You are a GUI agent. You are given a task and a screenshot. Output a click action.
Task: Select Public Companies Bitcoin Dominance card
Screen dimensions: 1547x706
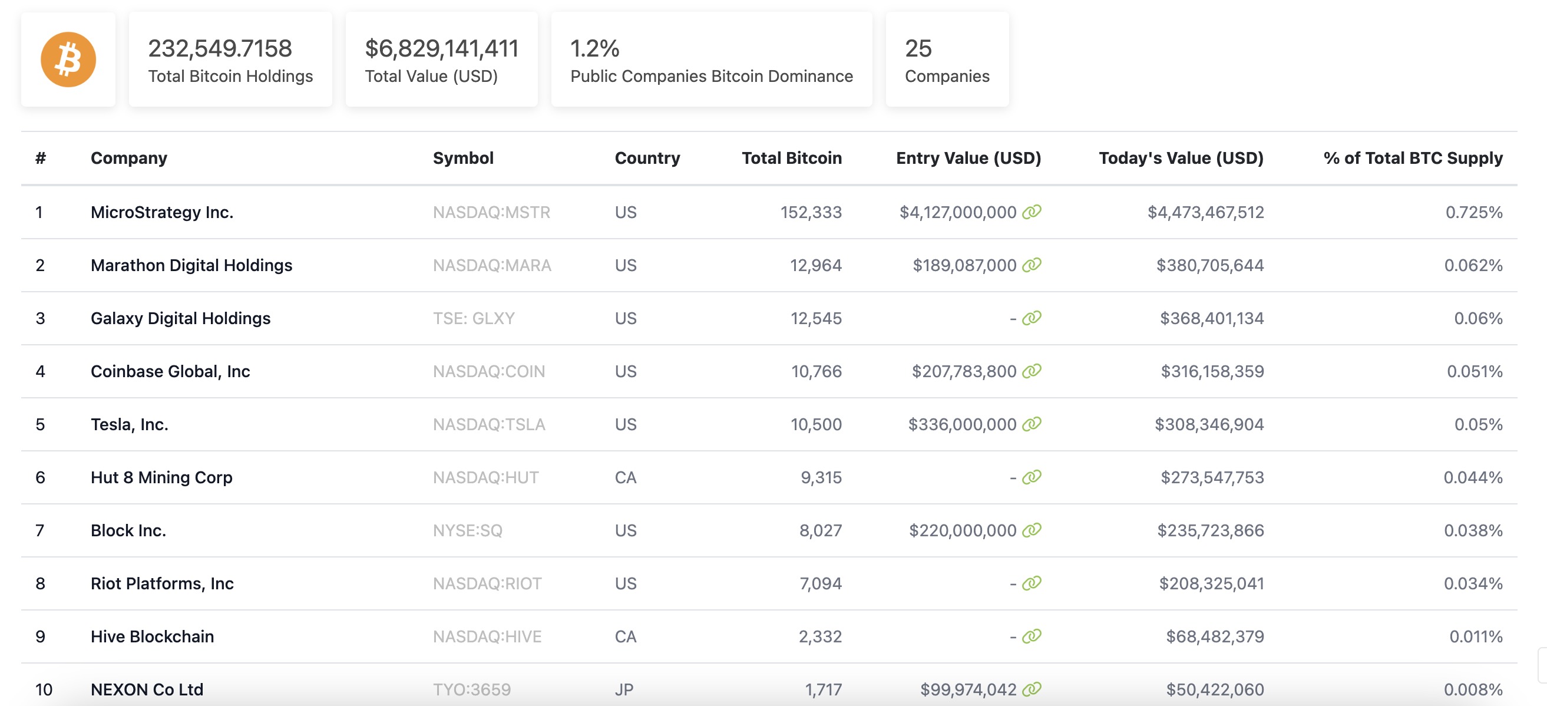pyautogui.click(x=712, y=60)
